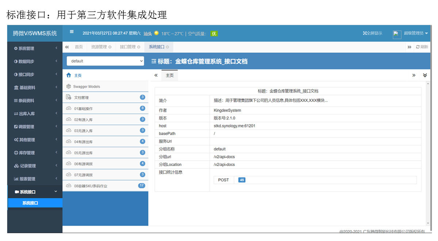
Task: Click the refresh icon in tab bar
Action: (418, 47)
